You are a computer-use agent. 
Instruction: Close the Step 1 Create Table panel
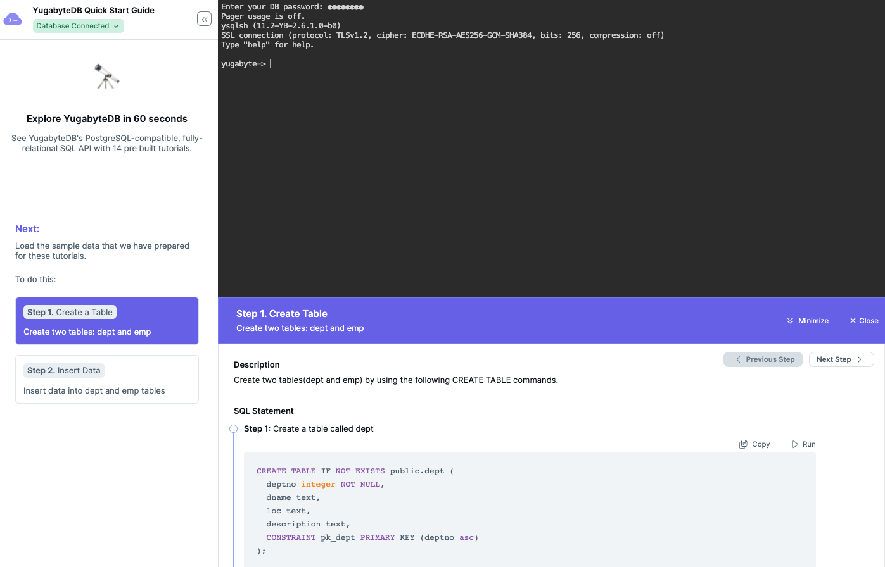(x=864, y=321)
